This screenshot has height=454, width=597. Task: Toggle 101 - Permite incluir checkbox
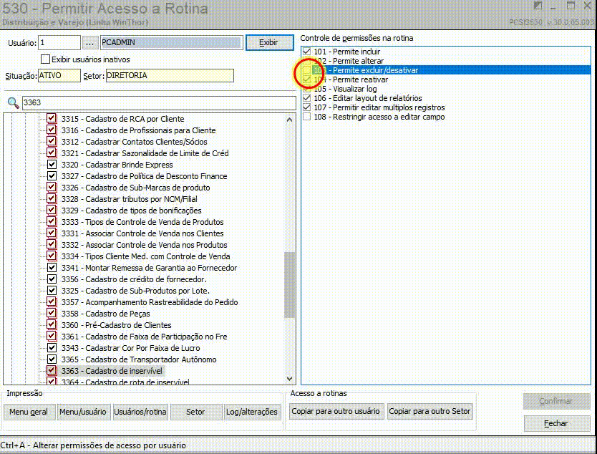(307, 52)
